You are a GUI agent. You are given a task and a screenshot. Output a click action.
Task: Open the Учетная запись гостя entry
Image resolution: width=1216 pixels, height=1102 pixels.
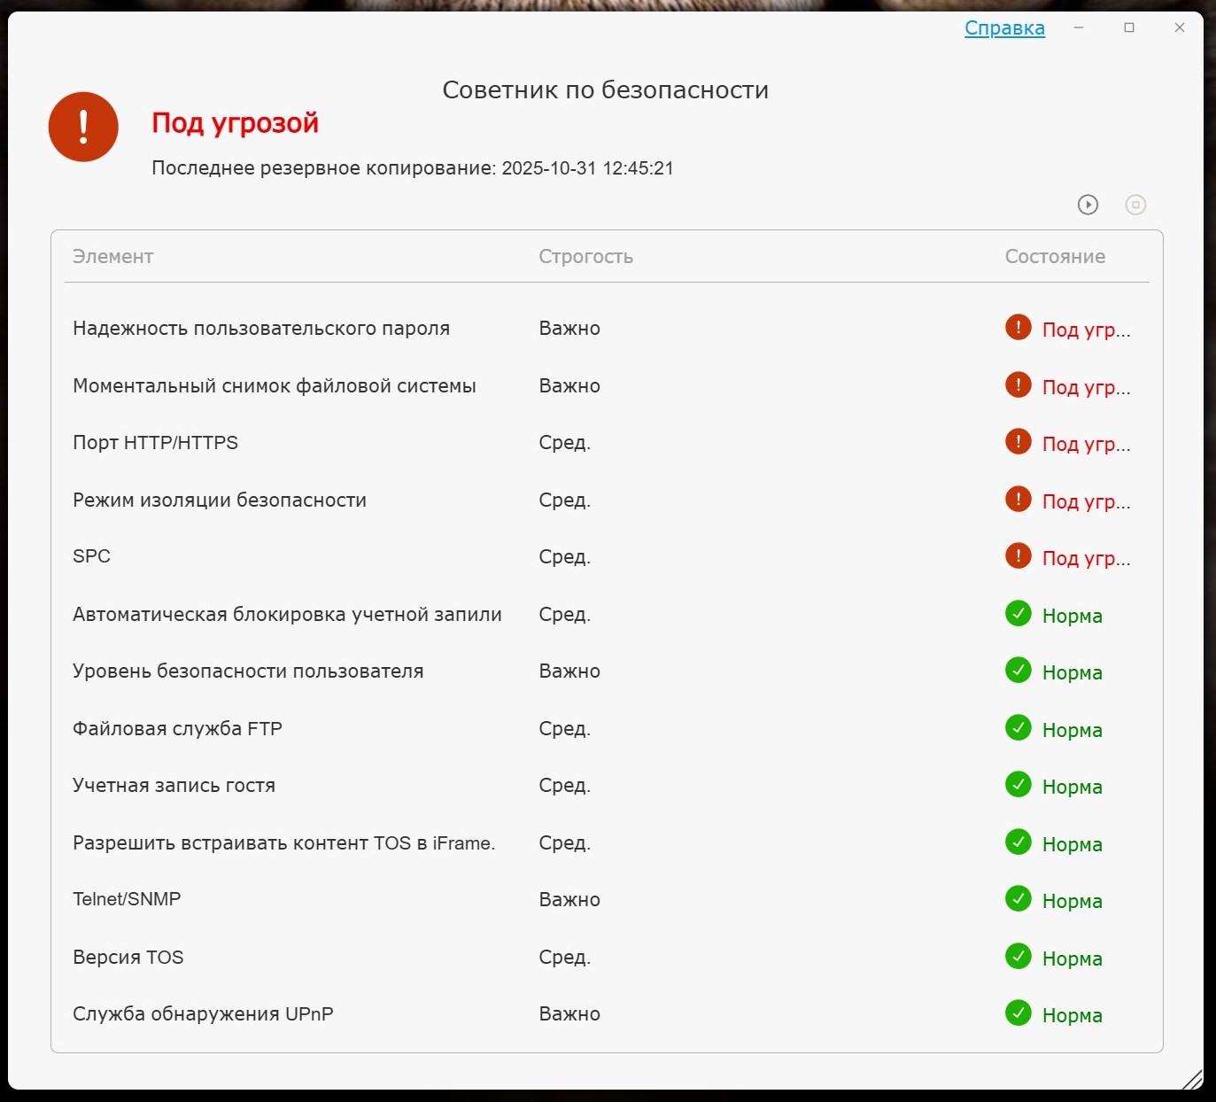pos(174,786)
